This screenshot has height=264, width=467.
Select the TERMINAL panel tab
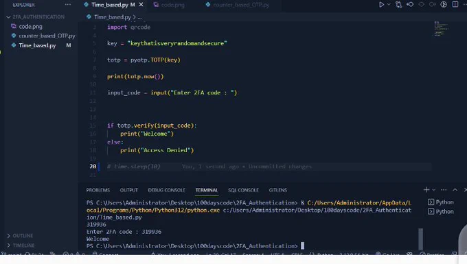click(207, 190)
